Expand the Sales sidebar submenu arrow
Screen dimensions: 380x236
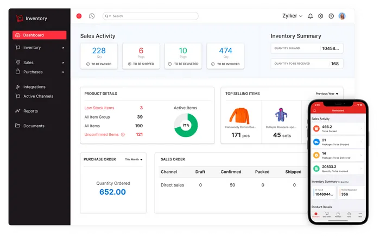pyautogui.click(x=64, y=63)
